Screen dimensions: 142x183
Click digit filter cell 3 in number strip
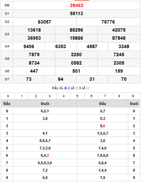50,96
